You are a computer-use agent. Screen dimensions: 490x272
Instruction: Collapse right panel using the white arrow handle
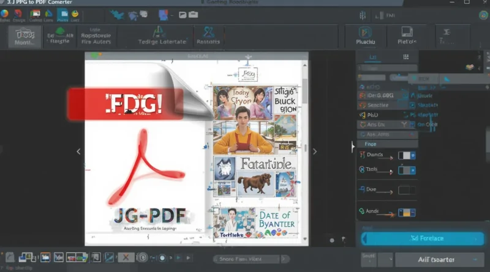(x=353, y=147)
